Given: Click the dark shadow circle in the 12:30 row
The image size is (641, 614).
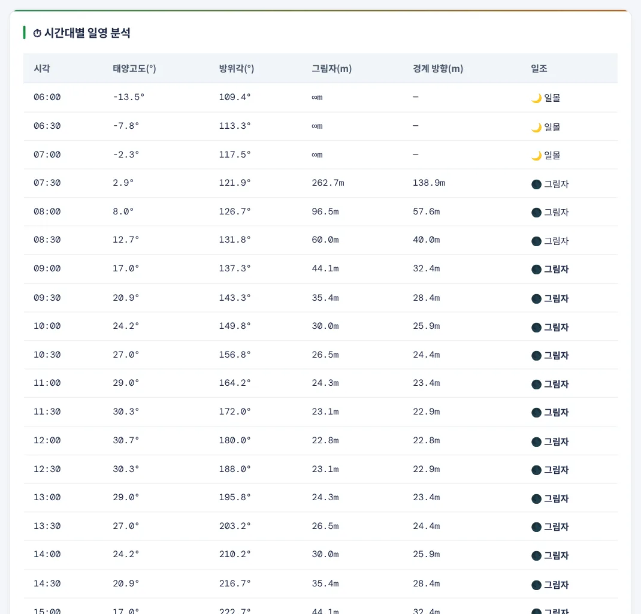Looking at the screenshot, I should (x=536, y=470).
